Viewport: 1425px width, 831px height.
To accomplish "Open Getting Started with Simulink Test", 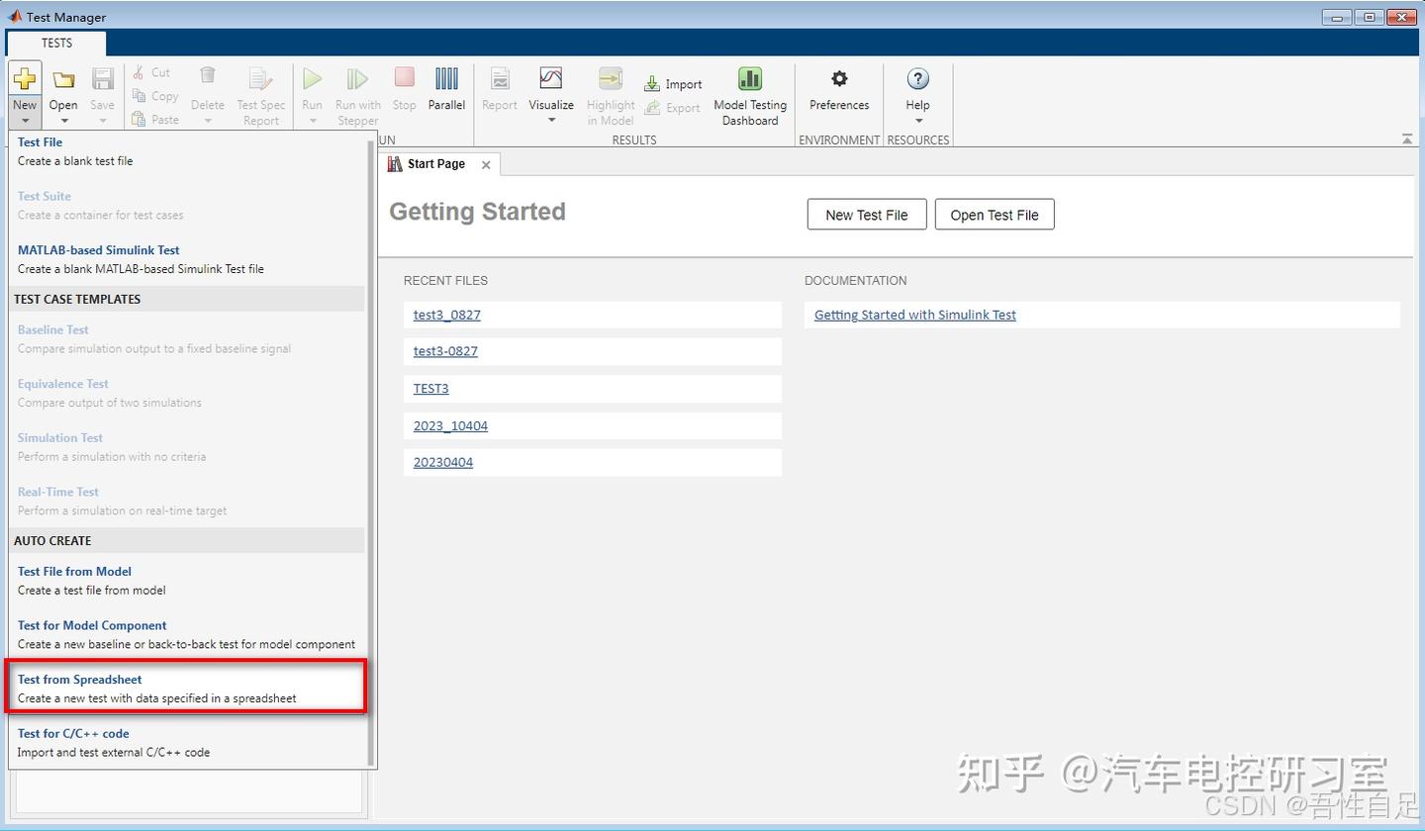I will coord(913,314).
